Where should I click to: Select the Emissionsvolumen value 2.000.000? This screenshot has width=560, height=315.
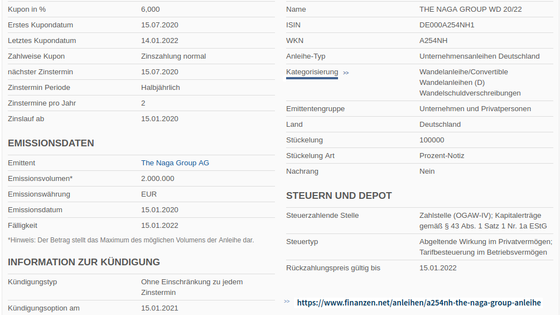pos(158,179)
